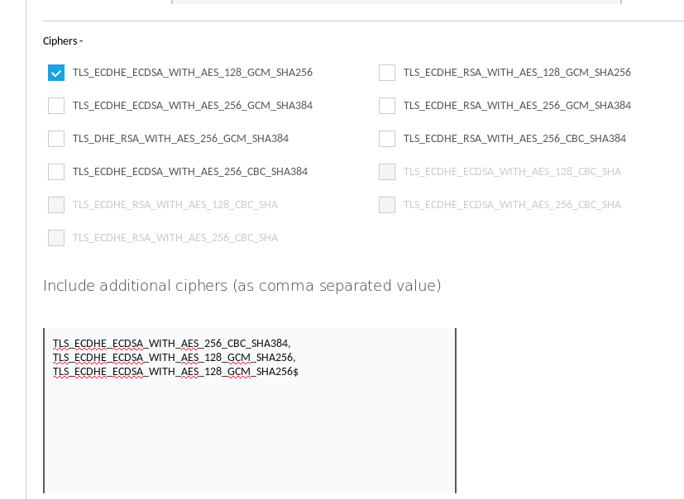This screenshot has height=499, width=684.
Task: Click the greyed-out TLS_ECDHE_ECDSA_WITH_AES_128_CBC_SHA checkbox
Action: [x=387, y=172]
